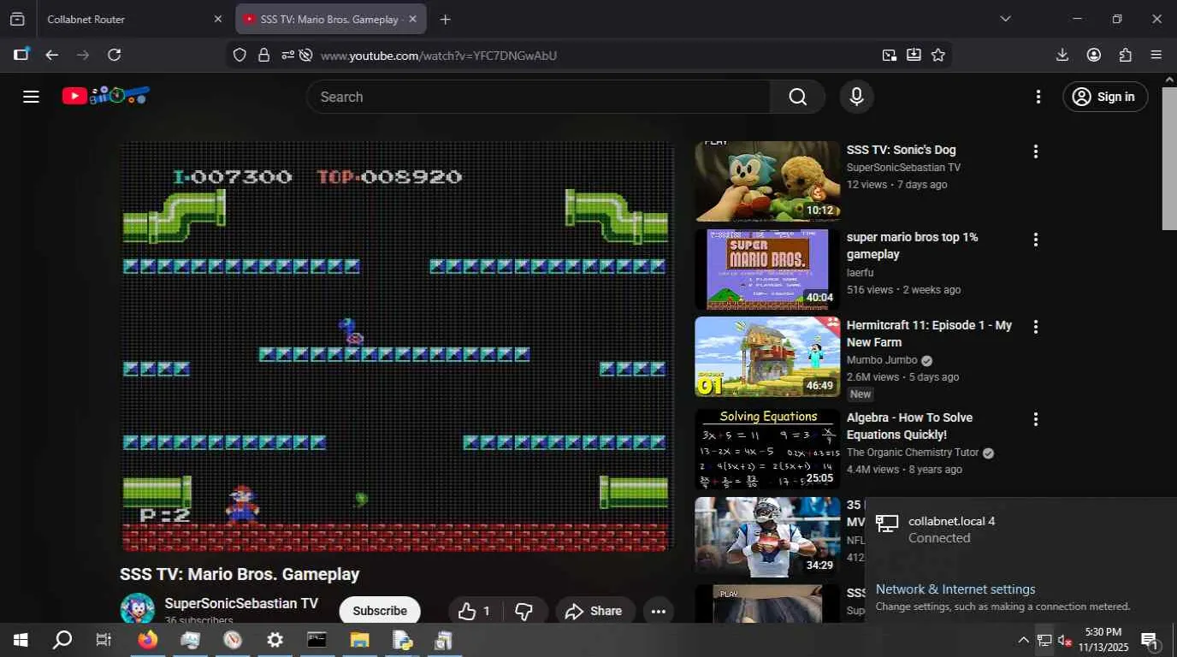Open the SSS TV: Sonic's Dog thumbnail
This screenshot has width=1177, height=657.
pyautogui.click(x=767, y=181)
